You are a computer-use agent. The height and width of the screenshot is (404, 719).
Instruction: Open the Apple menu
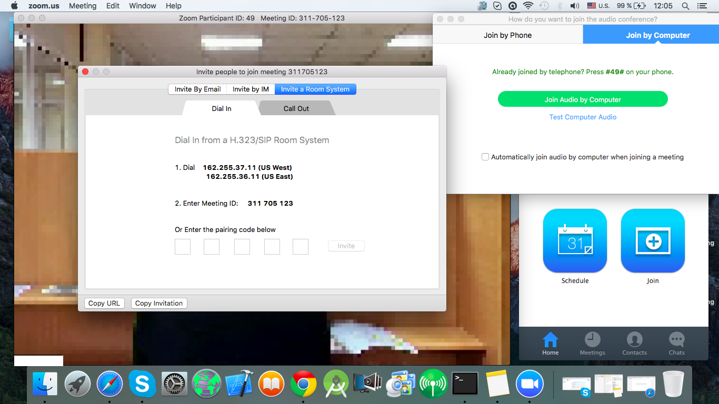click(14, 6)
